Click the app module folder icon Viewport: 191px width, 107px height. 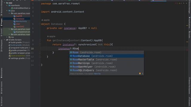[x=7, y=3]
